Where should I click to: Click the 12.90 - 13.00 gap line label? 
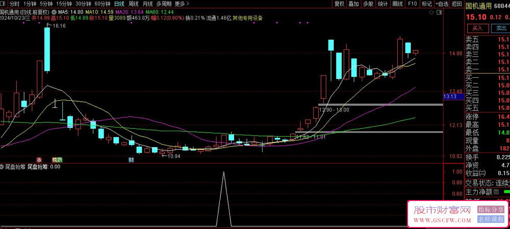coord(334,109)
